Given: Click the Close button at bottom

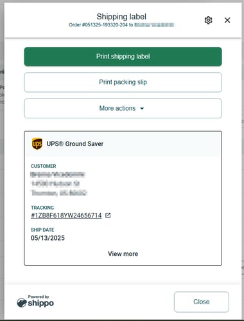Looking at the screenshot, I should pos(202,302).
